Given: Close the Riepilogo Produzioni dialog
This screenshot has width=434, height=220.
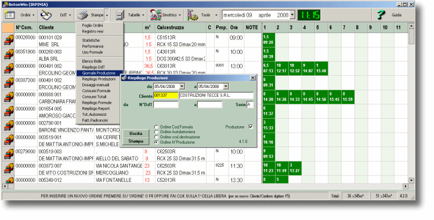Looking at the screenshot, I should click(252, 78).
